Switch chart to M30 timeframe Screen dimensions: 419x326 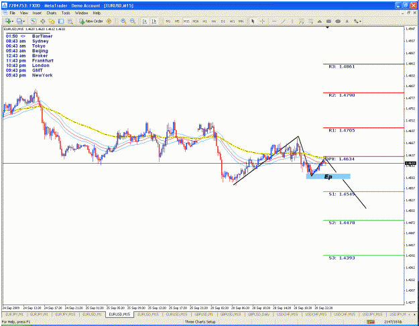click(x=196, y=21)
